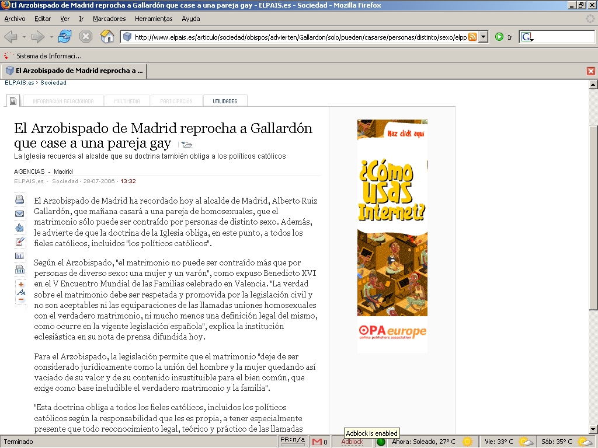Screen dimensions: 598x448
Task: Switch to the UTILIDADES tab
Action: click(225, 101)
